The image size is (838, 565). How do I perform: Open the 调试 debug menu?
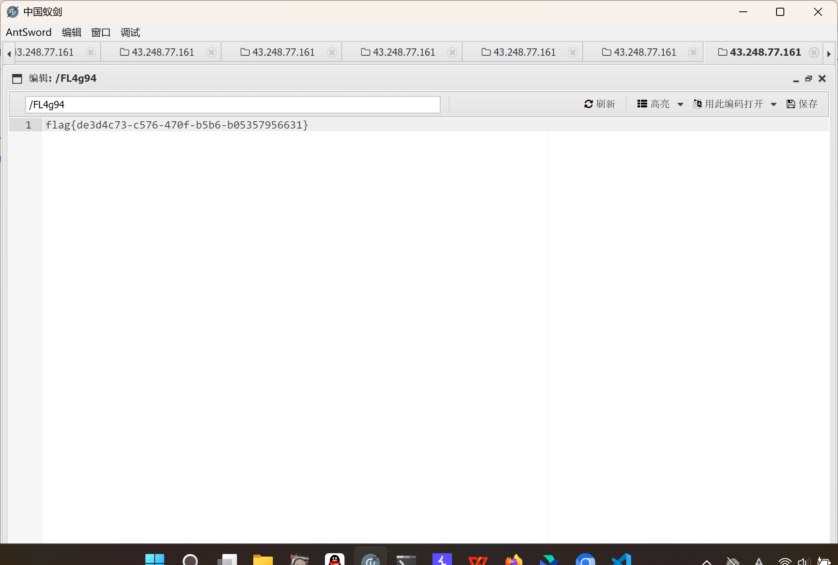click(x=130, y=33)
